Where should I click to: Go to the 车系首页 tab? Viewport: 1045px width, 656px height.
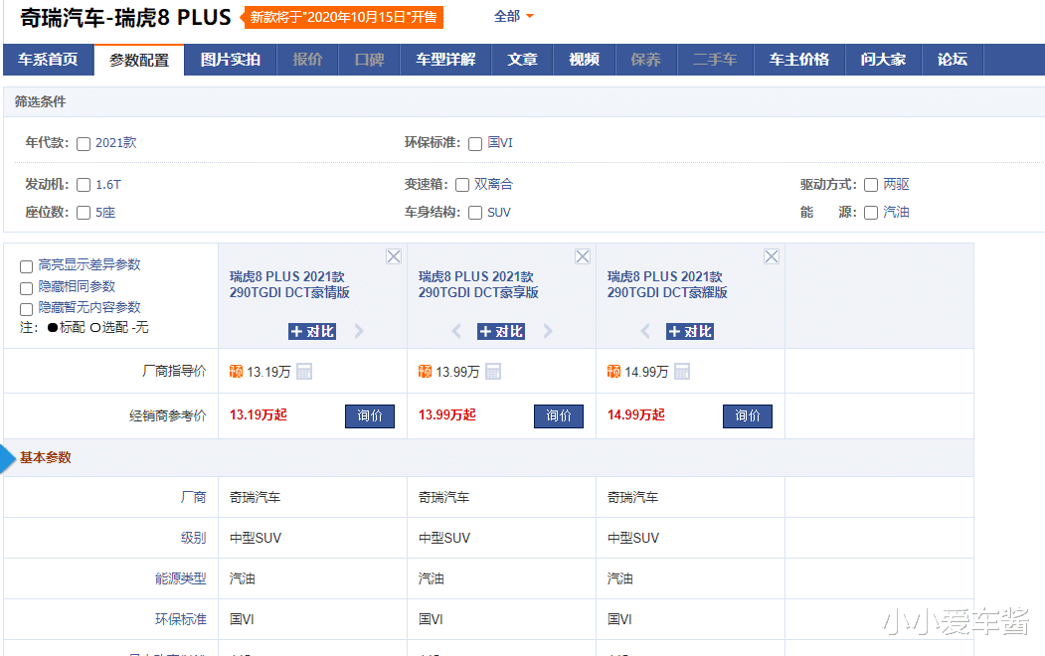(x=48, y=60)
